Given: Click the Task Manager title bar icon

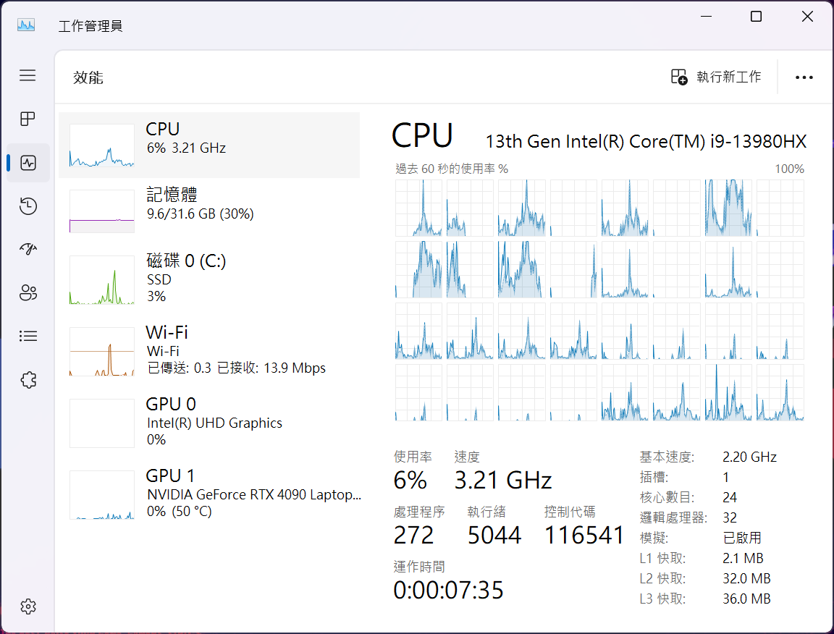Looking at the screenshot, I should (26, 25).
